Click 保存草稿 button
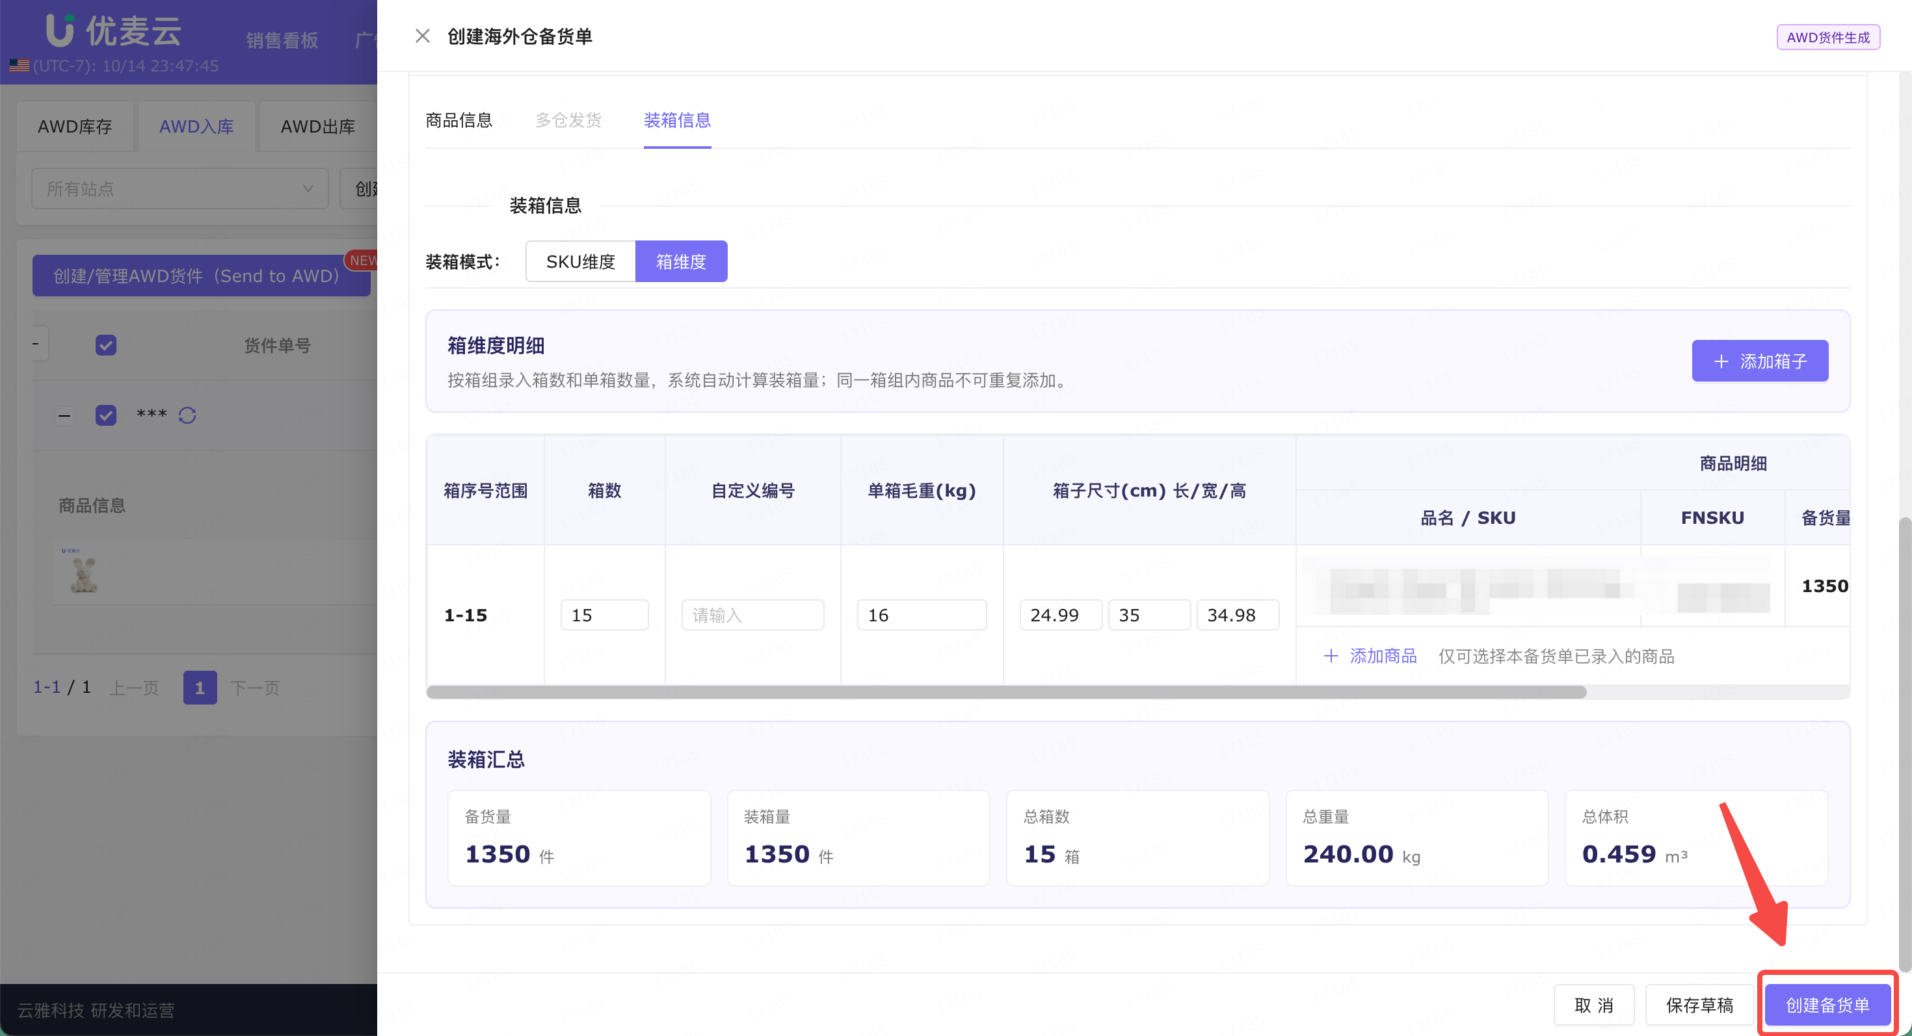 [x=1699, y=1005]
